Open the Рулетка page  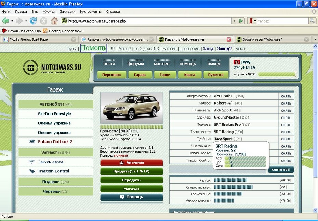pos(215,75)
